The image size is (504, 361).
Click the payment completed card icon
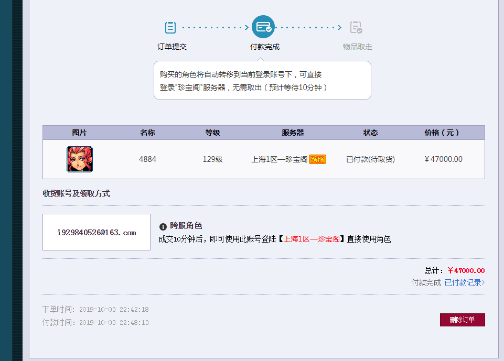[263, 27]
